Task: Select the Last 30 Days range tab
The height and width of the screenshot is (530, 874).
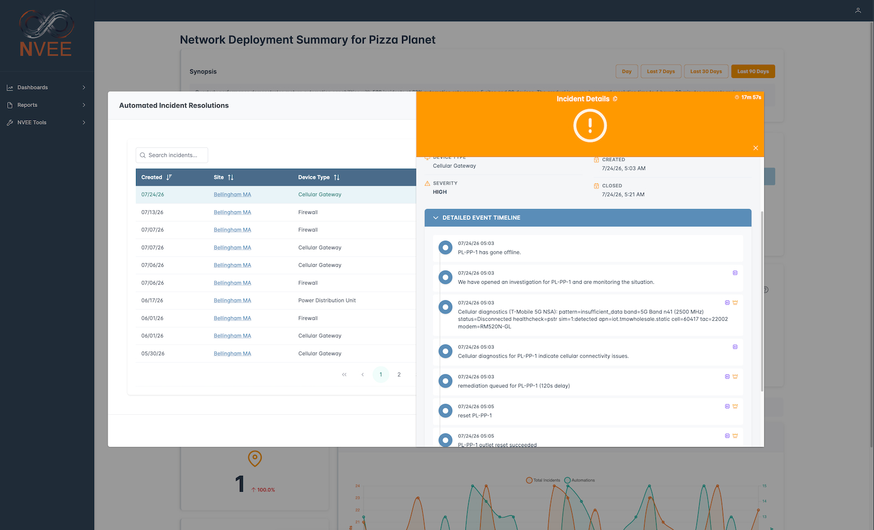Action: [706, 72]
